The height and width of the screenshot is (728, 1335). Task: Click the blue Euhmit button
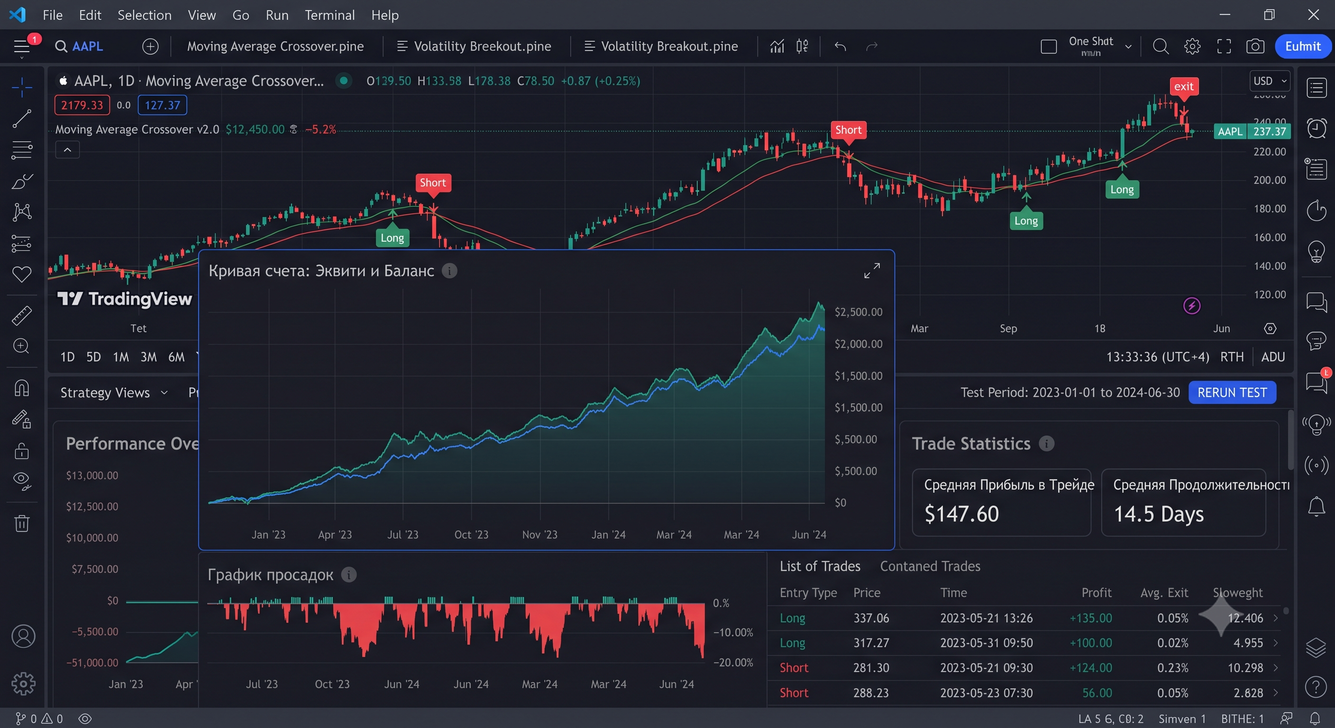[x=1302, y=46]
